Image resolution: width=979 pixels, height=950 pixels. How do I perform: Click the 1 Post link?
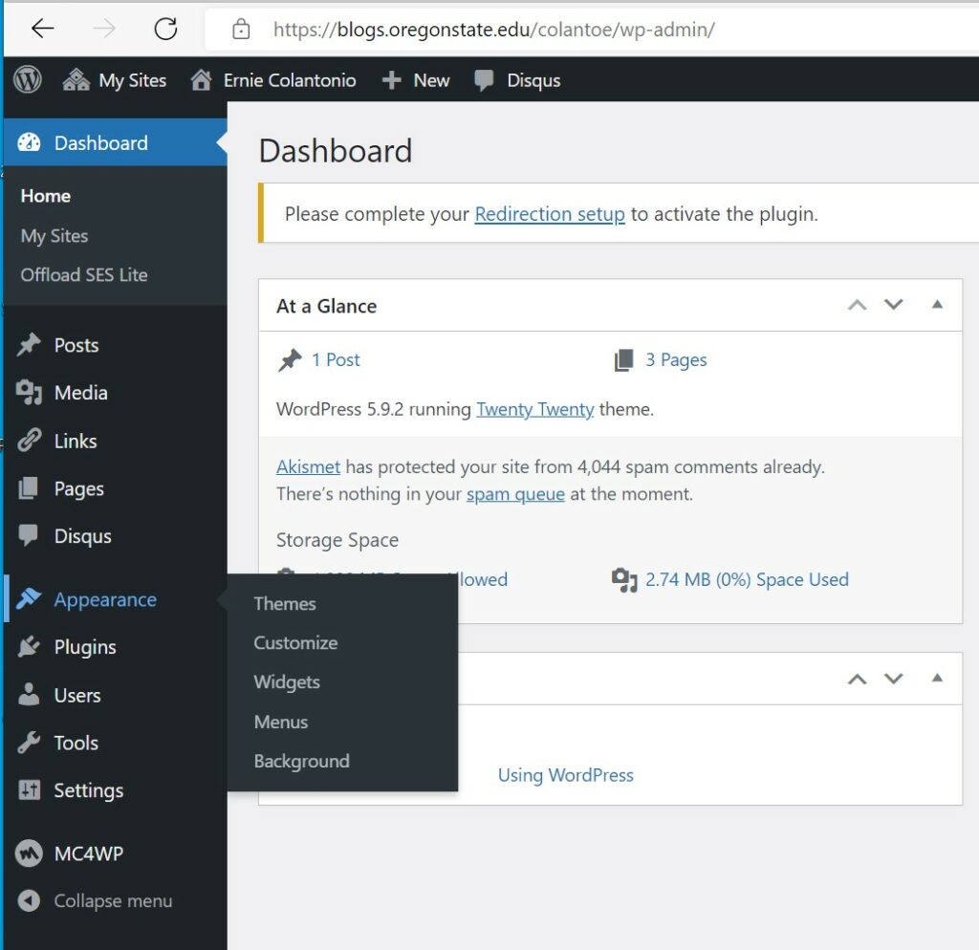point(336,359)
